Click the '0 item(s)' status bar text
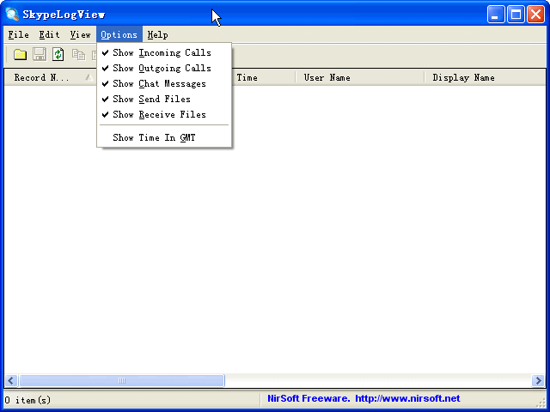Viewport: 550px width, 412px height. [27, 400]
